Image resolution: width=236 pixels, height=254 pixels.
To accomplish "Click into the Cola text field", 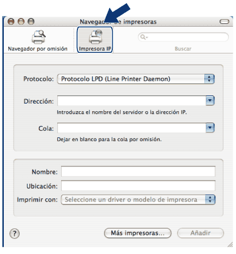I will pyautogui.click(x=132, y=128).
